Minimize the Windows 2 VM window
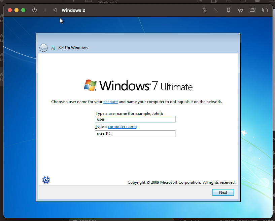This screenshot has height=221, width=275. [16, 10]
